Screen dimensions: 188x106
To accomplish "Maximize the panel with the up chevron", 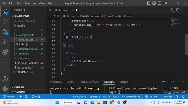I will tap(178, 82).
